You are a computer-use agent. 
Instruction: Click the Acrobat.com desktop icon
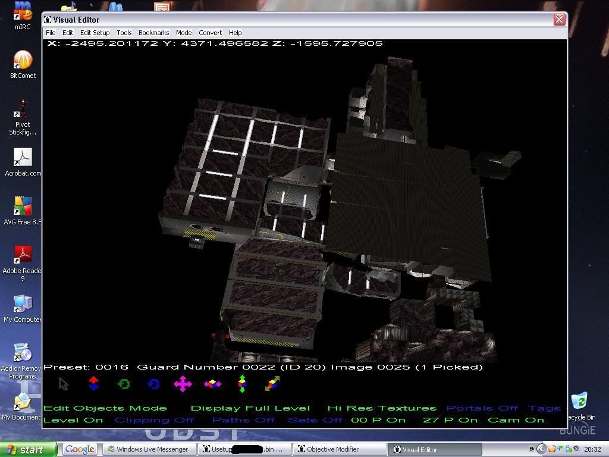pos(23,162)
